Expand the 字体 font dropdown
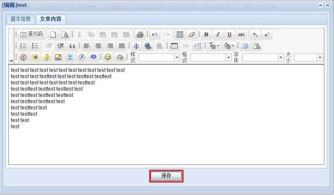The height and width of the screenshot is (195, 334). (281, 58)
